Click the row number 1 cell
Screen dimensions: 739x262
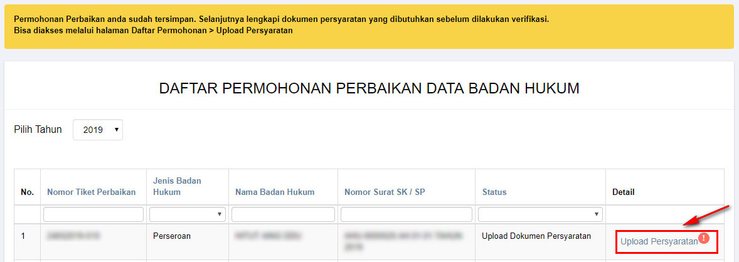[x=24, y=236]
